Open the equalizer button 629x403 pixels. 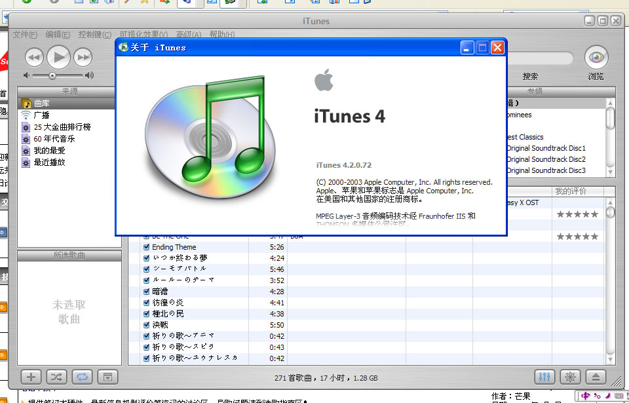pyautogui.click(x=544, y=377)
